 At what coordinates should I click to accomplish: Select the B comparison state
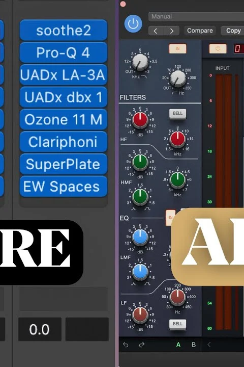[x=194, y=345]
